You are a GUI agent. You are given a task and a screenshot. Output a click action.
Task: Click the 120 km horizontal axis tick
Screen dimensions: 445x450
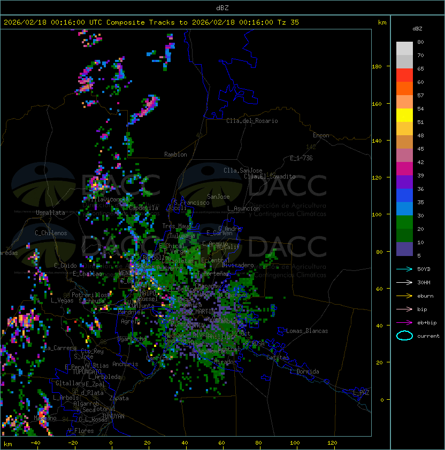(x=332, y=443)
